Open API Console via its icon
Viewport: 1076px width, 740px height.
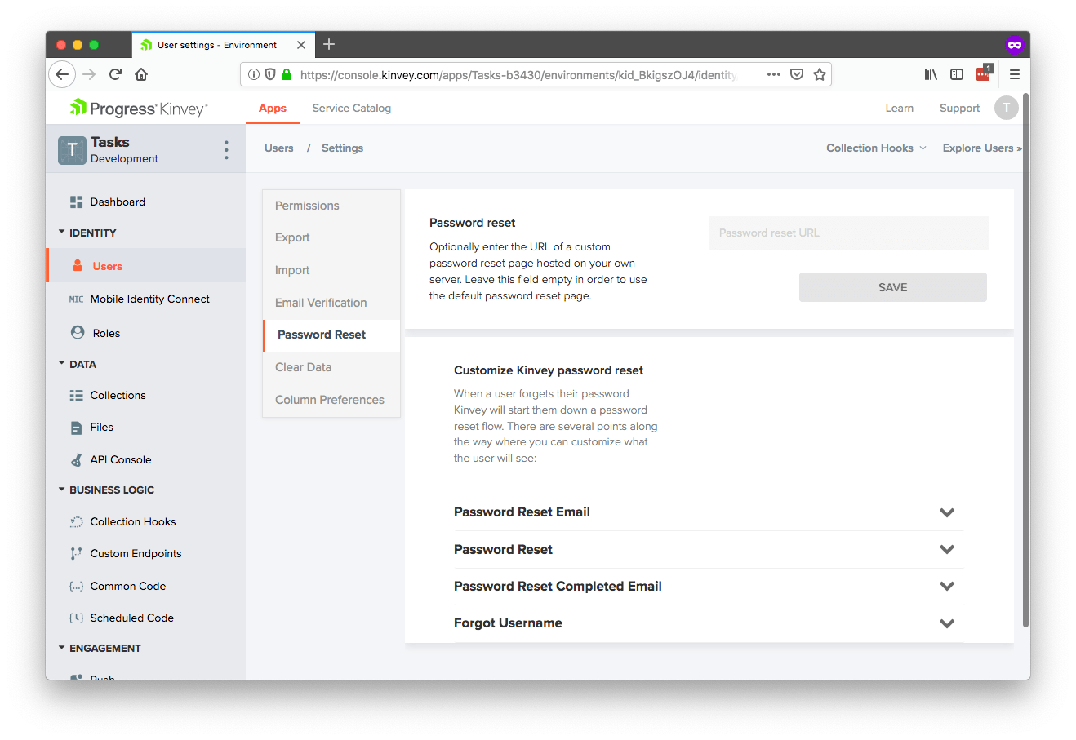(x=77, y=460)
